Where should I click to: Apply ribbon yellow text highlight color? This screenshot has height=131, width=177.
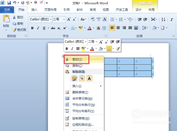coord(81,28)
